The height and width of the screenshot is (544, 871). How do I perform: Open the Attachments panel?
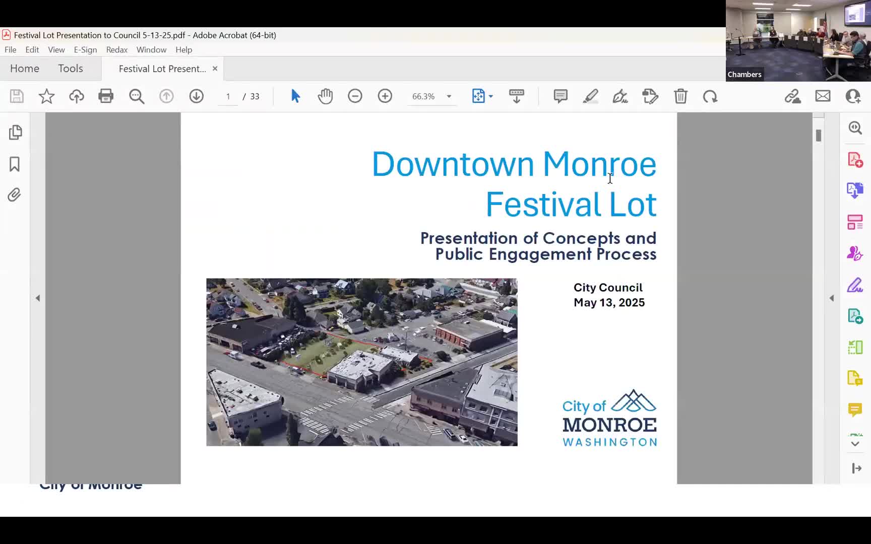click(14, 195)
